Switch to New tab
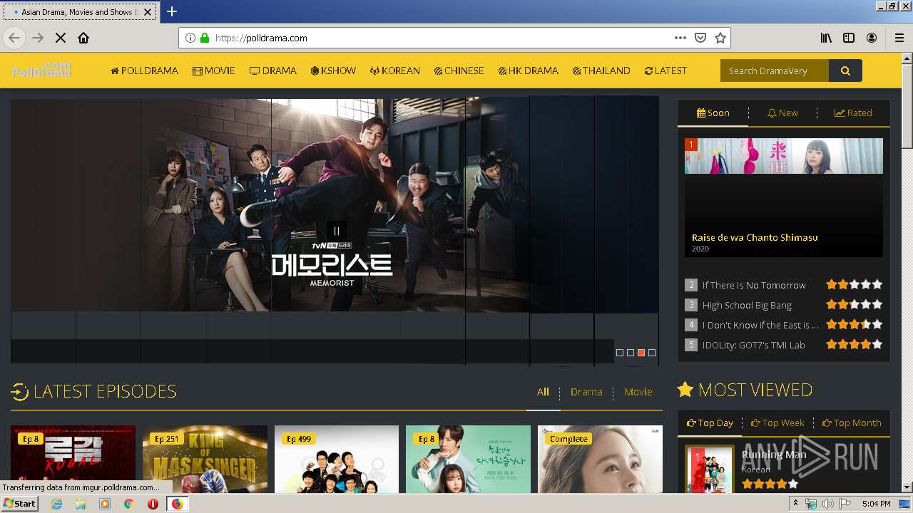 [782, 113]
